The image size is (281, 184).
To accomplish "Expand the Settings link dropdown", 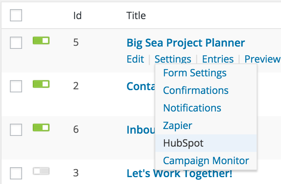I will (x=173, y=59).
